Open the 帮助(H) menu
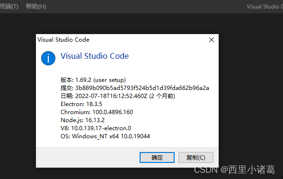The image size is (283, 179). click(36, 7)
